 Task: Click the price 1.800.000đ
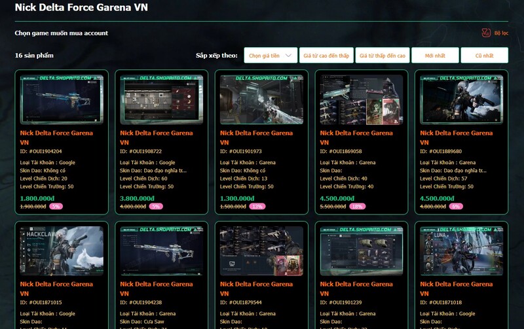tap(37, 199)
